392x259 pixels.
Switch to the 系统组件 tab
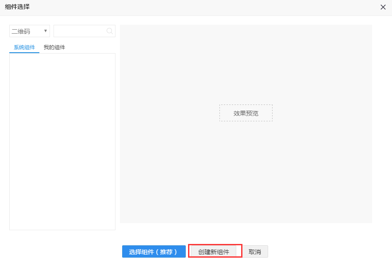click(x=24, y=47)
